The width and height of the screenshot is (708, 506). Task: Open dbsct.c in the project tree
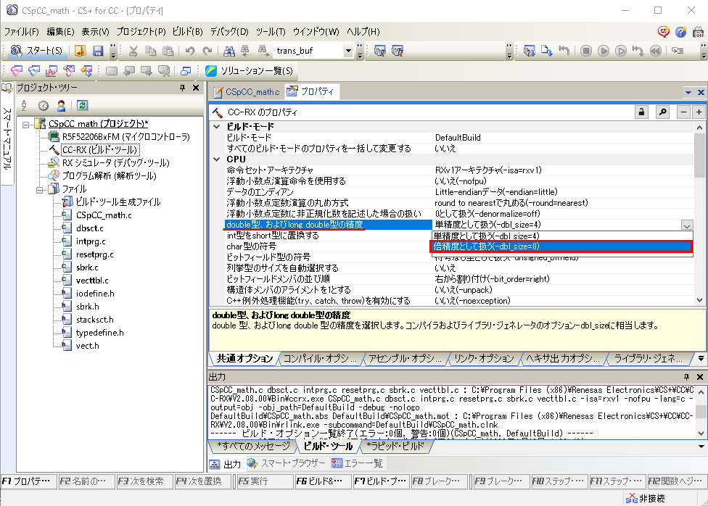89,228
